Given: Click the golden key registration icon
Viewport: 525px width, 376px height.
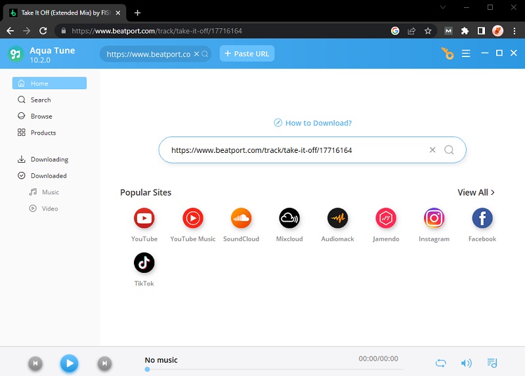Looking at the screenshot, I should pos(448,53).
